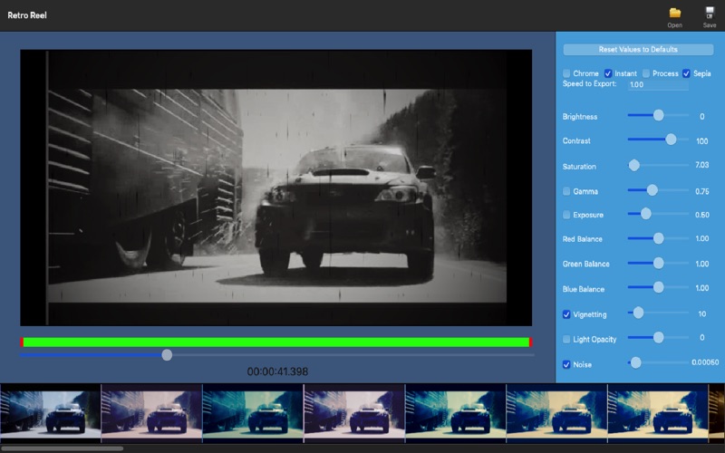The image size is (725, 453).
Task: Adjust the Red Balance slider handle
Action: tap(659, 238)
